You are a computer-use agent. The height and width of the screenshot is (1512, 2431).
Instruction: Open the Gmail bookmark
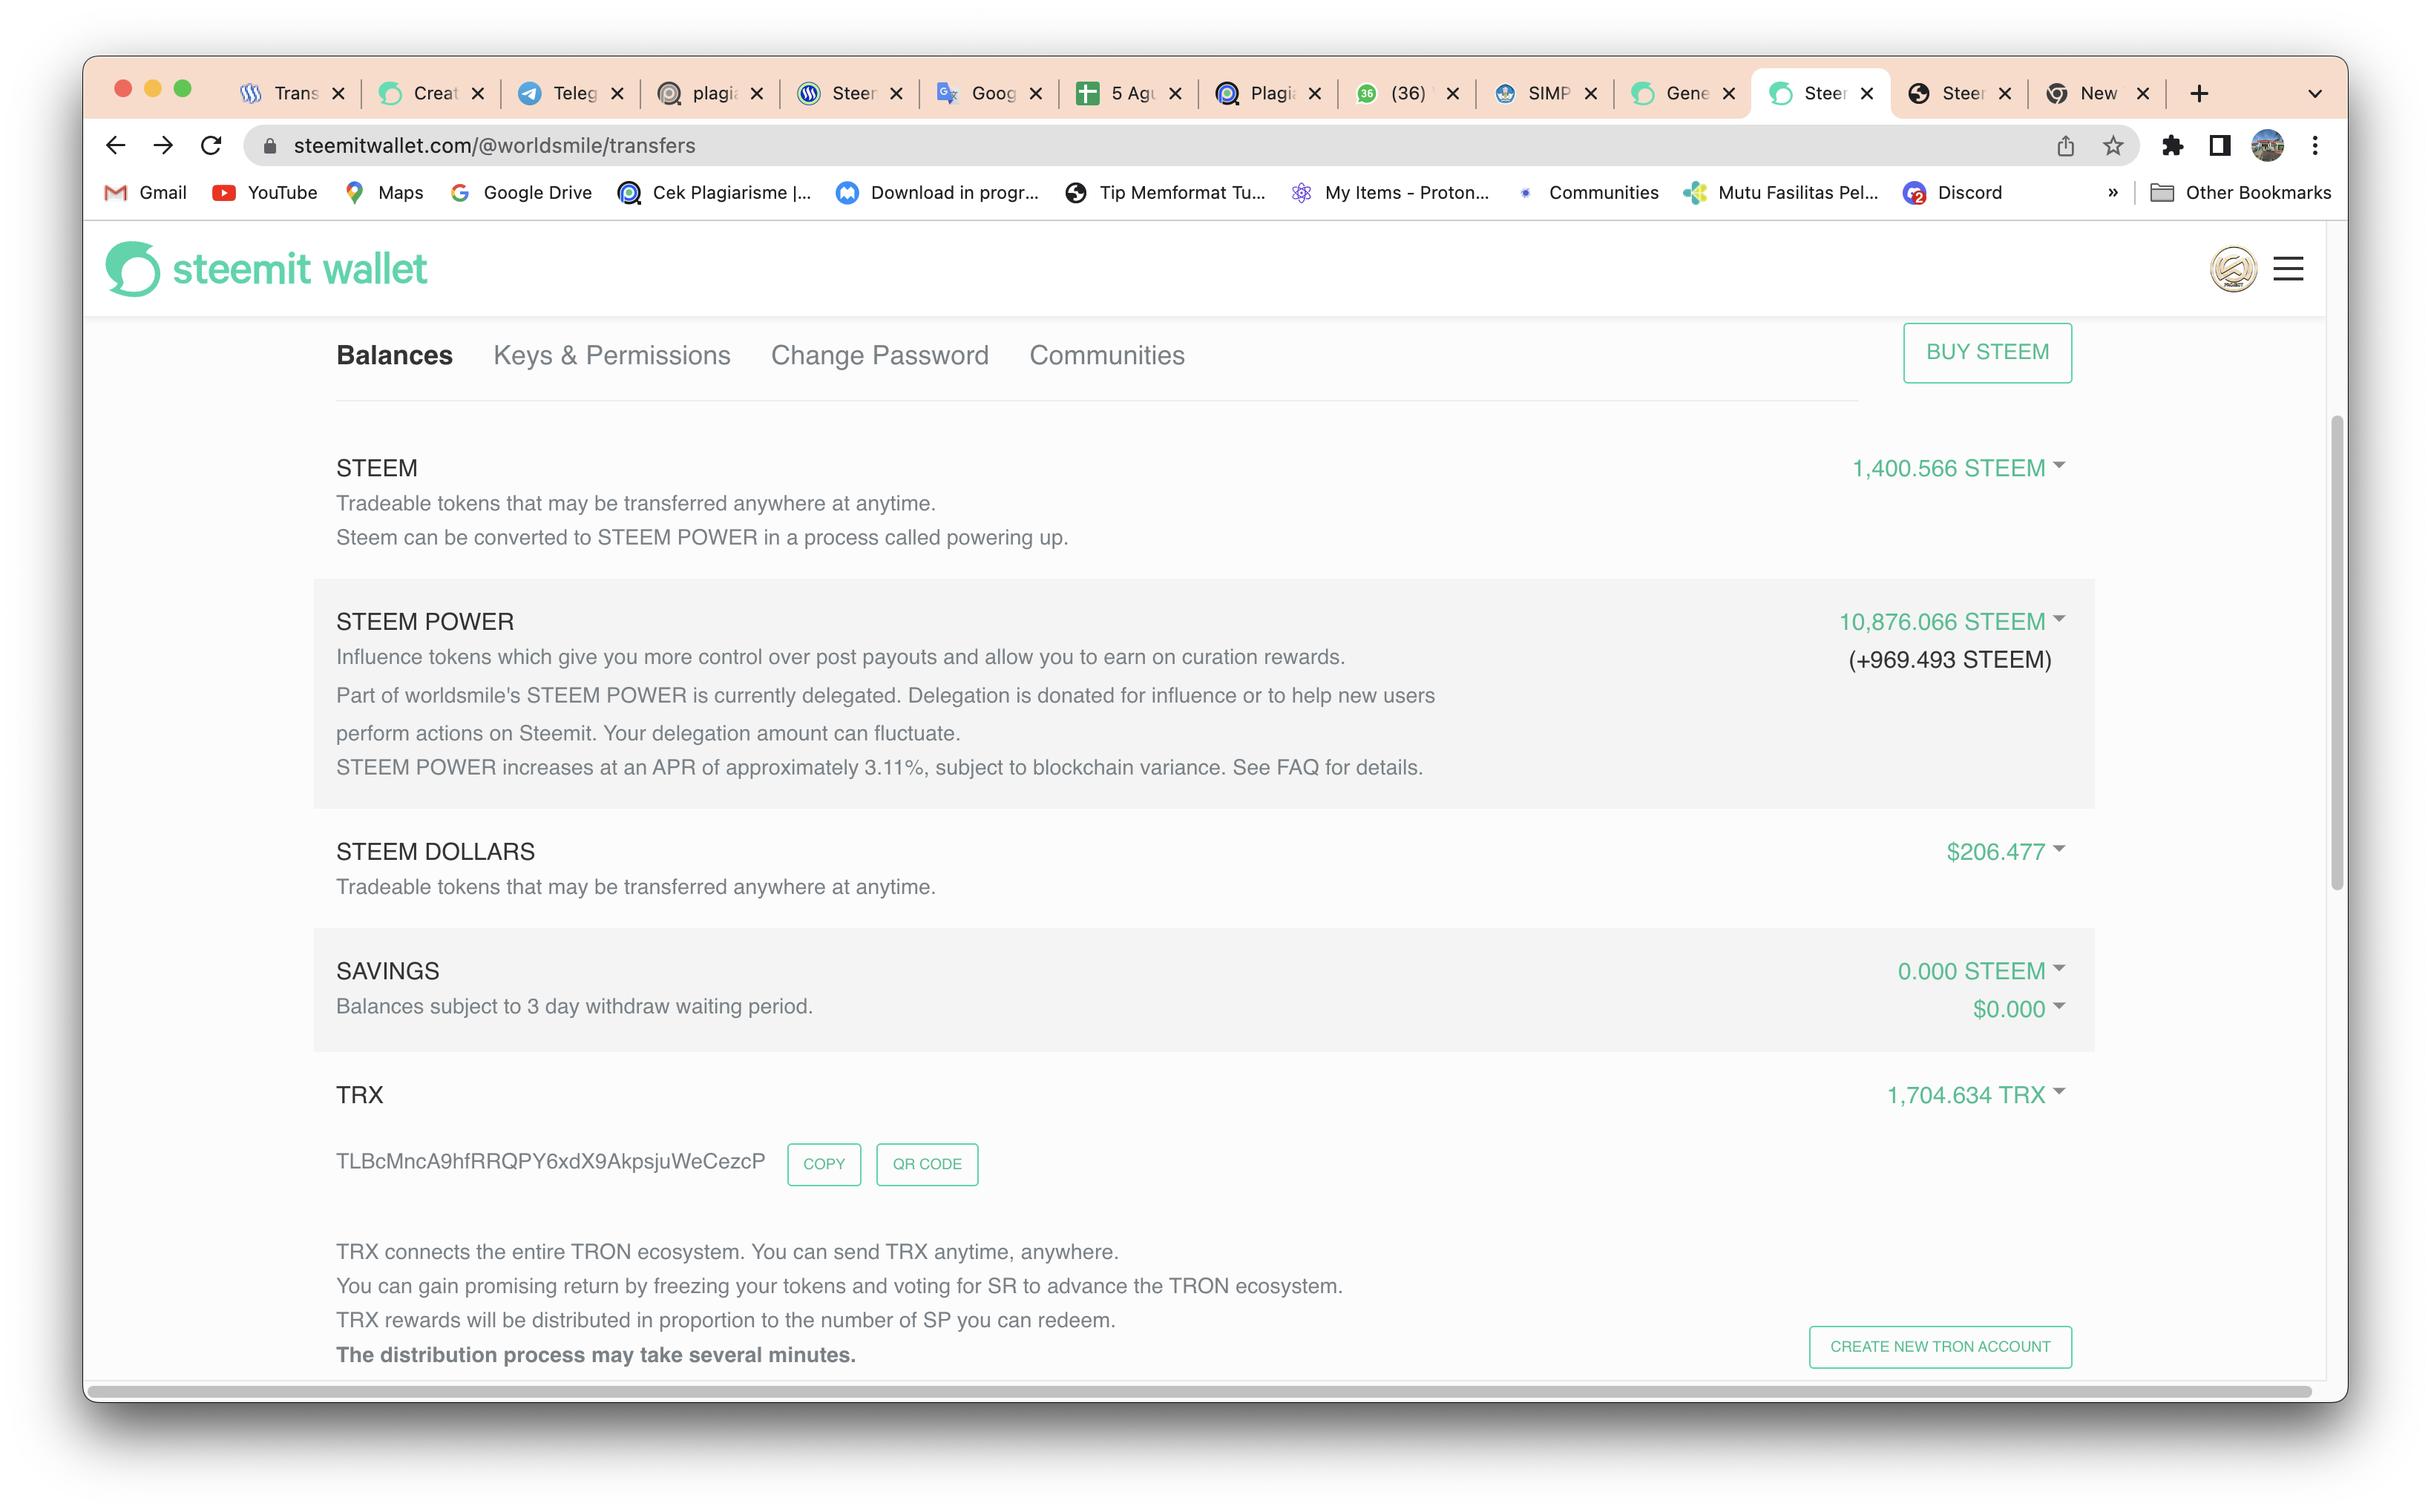point(146,193)
